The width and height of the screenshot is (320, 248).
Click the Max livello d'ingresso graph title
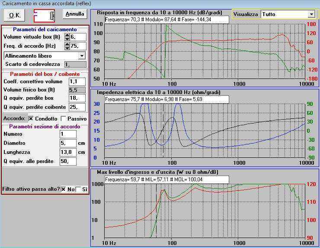pyautogui.click(x=157, y=172)
